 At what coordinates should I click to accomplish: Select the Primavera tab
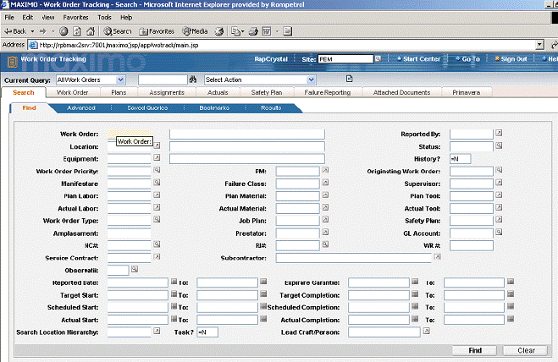click(x=467, y=92)
